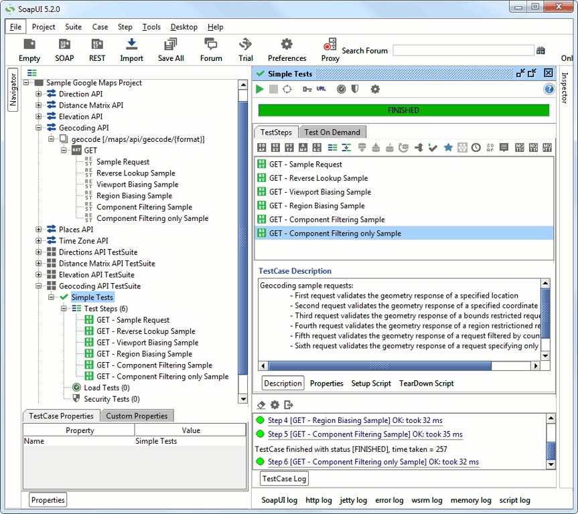
Task: Add a conditional goto arrows step
Action: click(419, 148)
